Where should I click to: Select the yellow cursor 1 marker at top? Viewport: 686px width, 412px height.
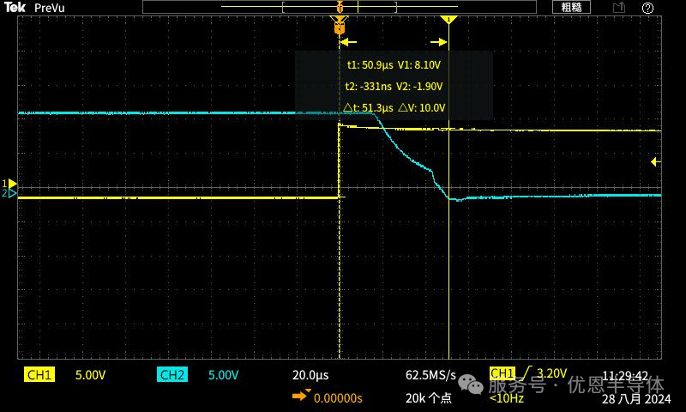[449, 19]
